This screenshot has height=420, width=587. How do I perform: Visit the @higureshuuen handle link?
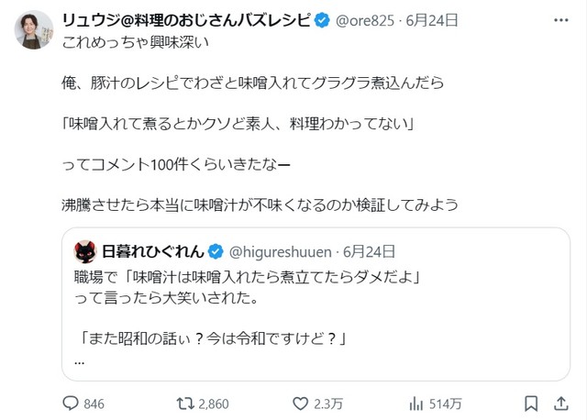pos(280,250)
